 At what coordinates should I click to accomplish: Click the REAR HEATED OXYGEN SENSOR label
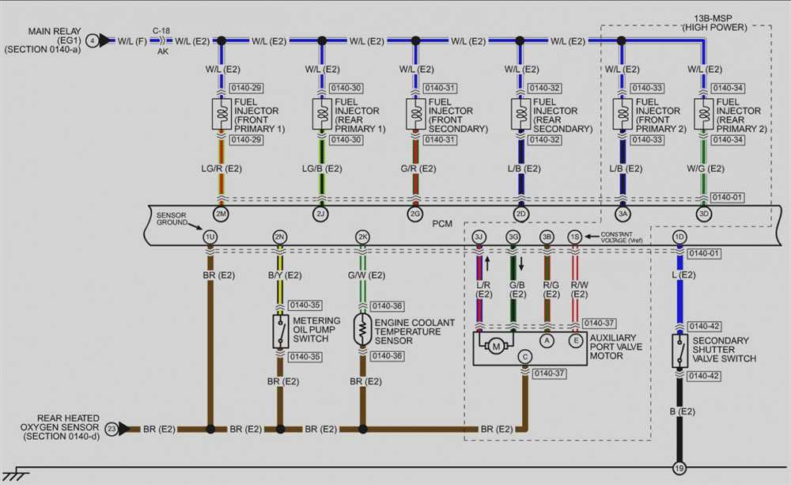(x=60, y=427)
